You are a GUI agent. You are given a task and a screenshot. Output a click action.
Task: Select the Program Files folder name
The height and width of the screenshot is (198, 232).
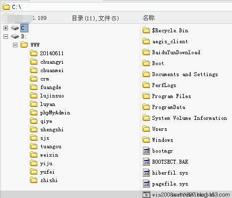coord(172,96)
